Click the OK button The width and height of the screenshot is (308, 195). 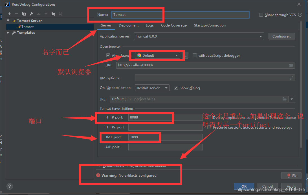pyautogui.click(x=244, y=186)
